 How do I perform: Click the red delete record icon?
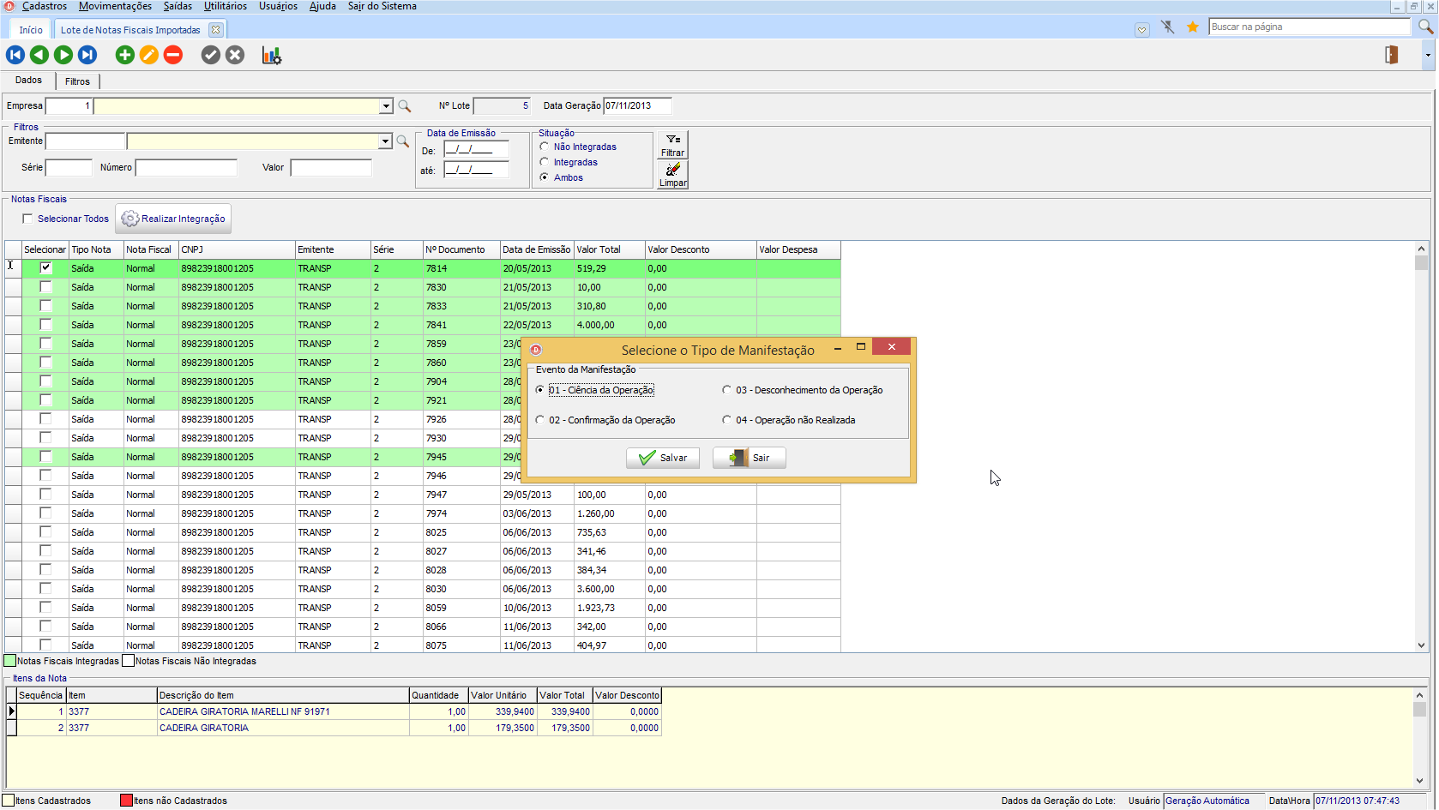coord(173,55)
